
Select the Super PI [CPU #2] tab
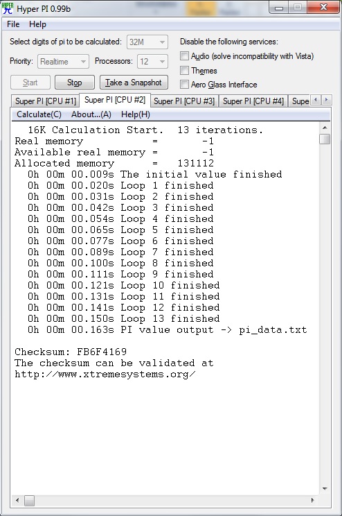tap(115, 100)
